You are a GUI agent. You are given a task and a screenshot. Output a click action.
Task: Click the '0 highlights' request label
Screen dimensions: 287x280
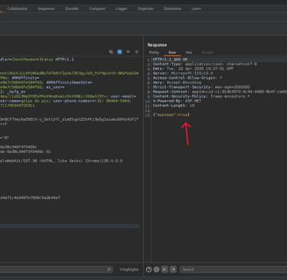[x=129, y=269]
